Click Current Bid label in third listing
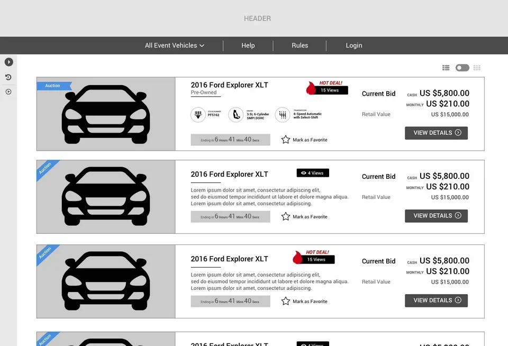Image resolution: width=508 pixels, height=346 pixels. pos(378,261)
